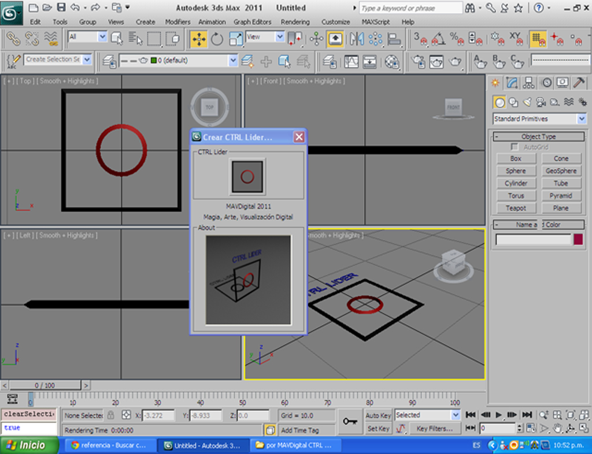Screen dimensions: 592x454
Task: Toggle Select and Manipulate mode
Action: pyautogui.click(x=316, y=39)
